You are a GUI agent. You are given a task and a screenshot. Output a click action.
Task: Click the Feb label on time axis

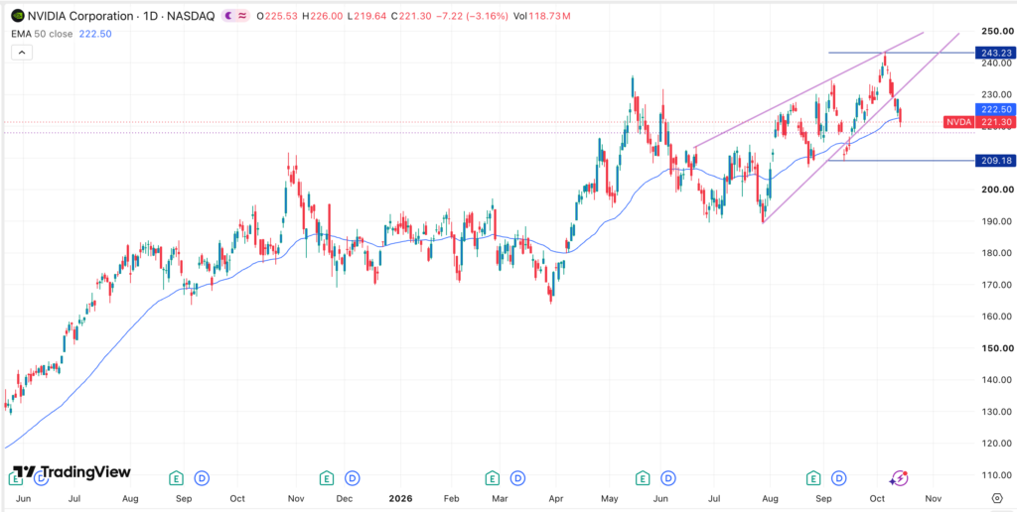[x=451, y=499]
